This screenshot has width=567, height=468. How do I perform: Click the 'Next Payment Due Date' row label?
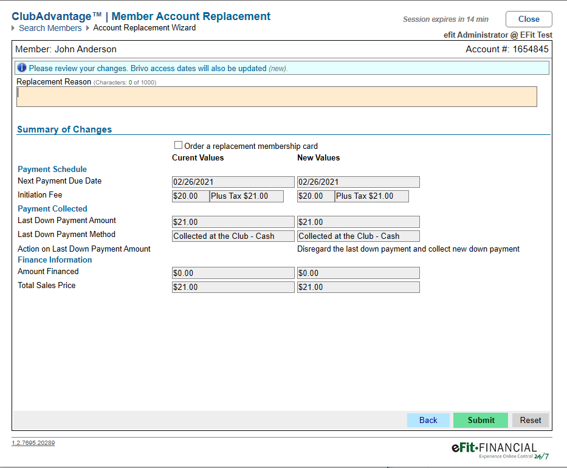60,181
